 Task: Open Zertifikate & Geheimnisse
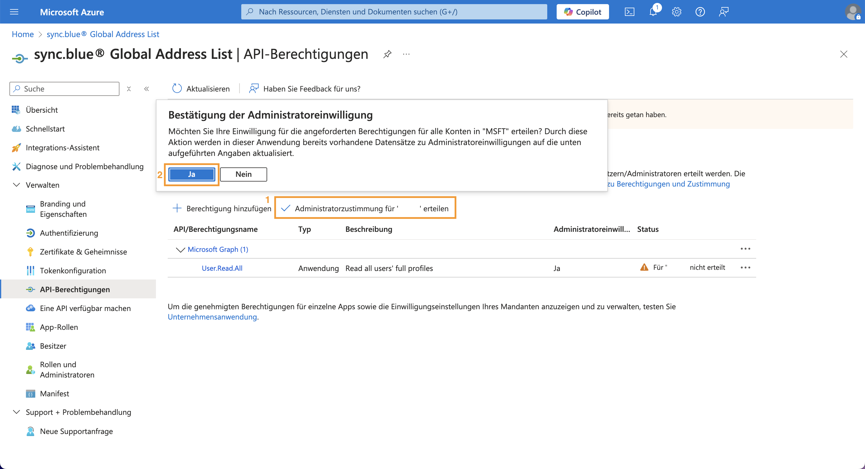pyautogui.click(x=83, y=252)
